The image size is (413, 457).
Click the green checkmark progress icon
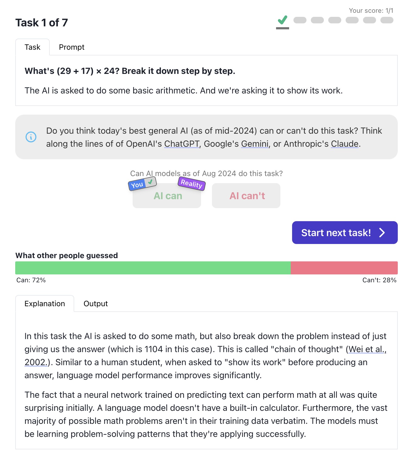[x=283, y=20]
